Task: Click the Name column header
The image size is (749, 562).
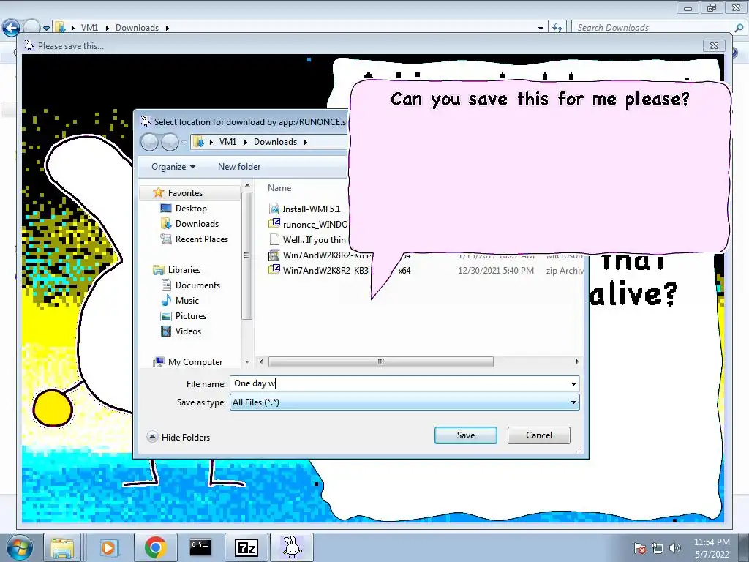Action: click(279, 188)
